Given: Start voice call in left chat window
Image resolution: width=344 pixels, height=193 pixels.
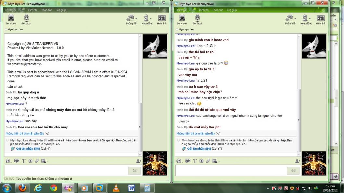Looking at the screenshot, I should (26, 19).
